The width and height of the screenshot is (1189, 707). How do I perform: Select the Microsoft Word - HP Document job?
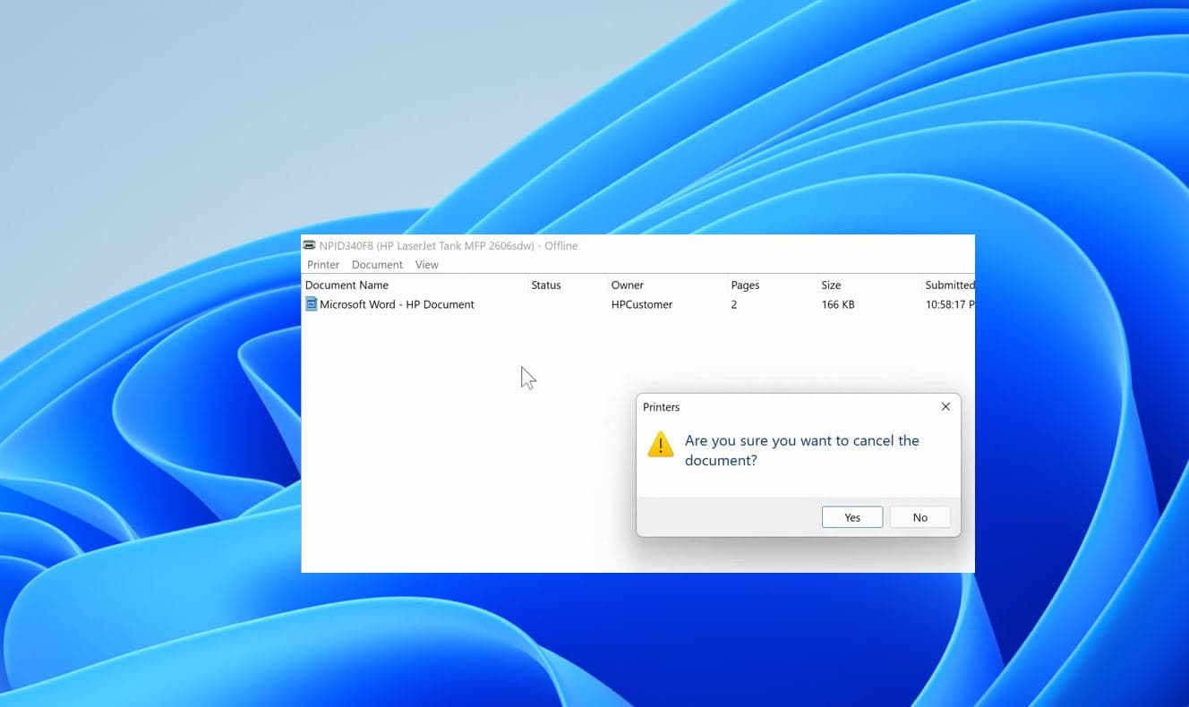pos(397,304)
